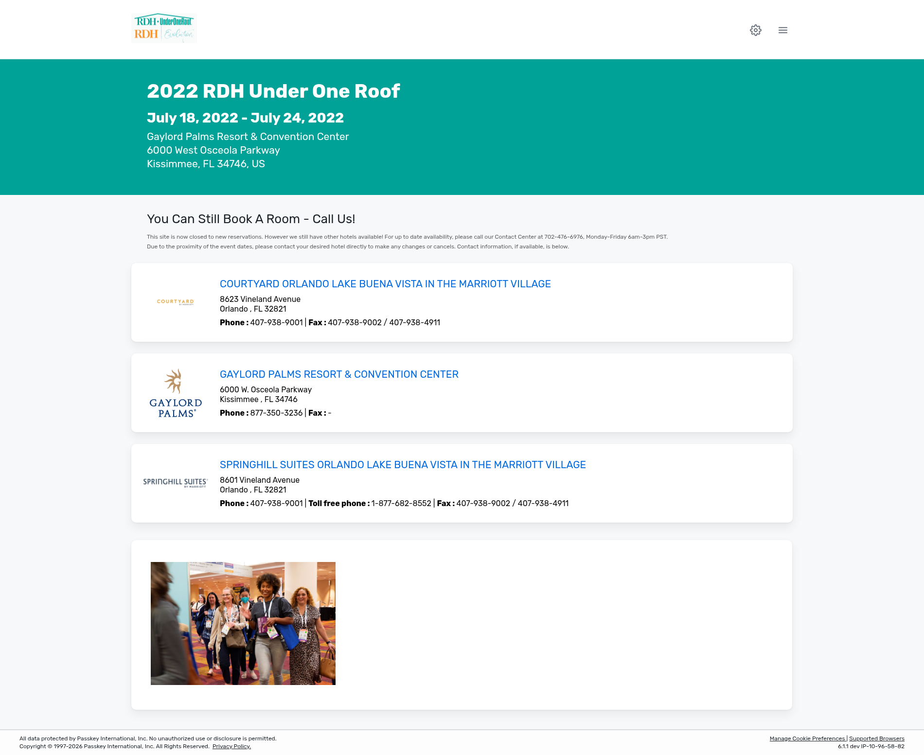Open the settings gear icon
This screenshot has height=755, width=924.
click(x=755, y=30)
